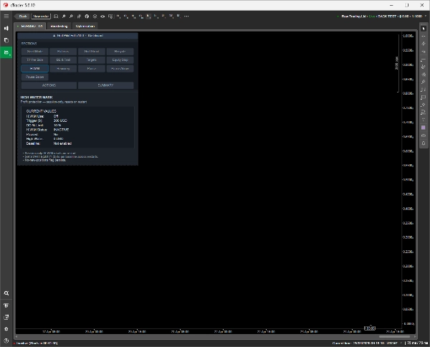Open the Pause Below section
Image resolution: width=430 pixels, height=347 pixels.
(x=35, y=77)
